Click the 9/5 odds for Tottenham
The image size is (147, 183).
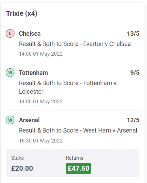coord(135,73)
